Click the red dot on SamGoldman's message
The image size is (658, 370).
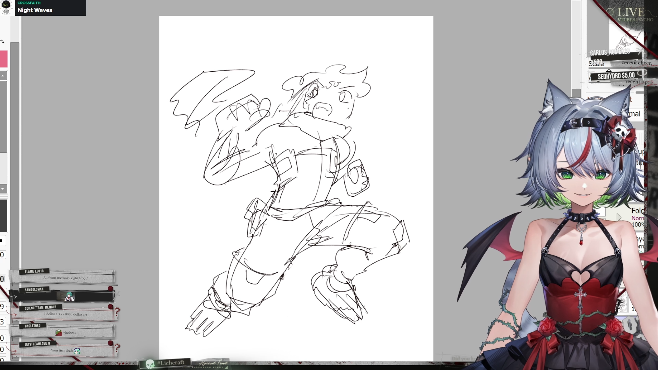[110, 289]
